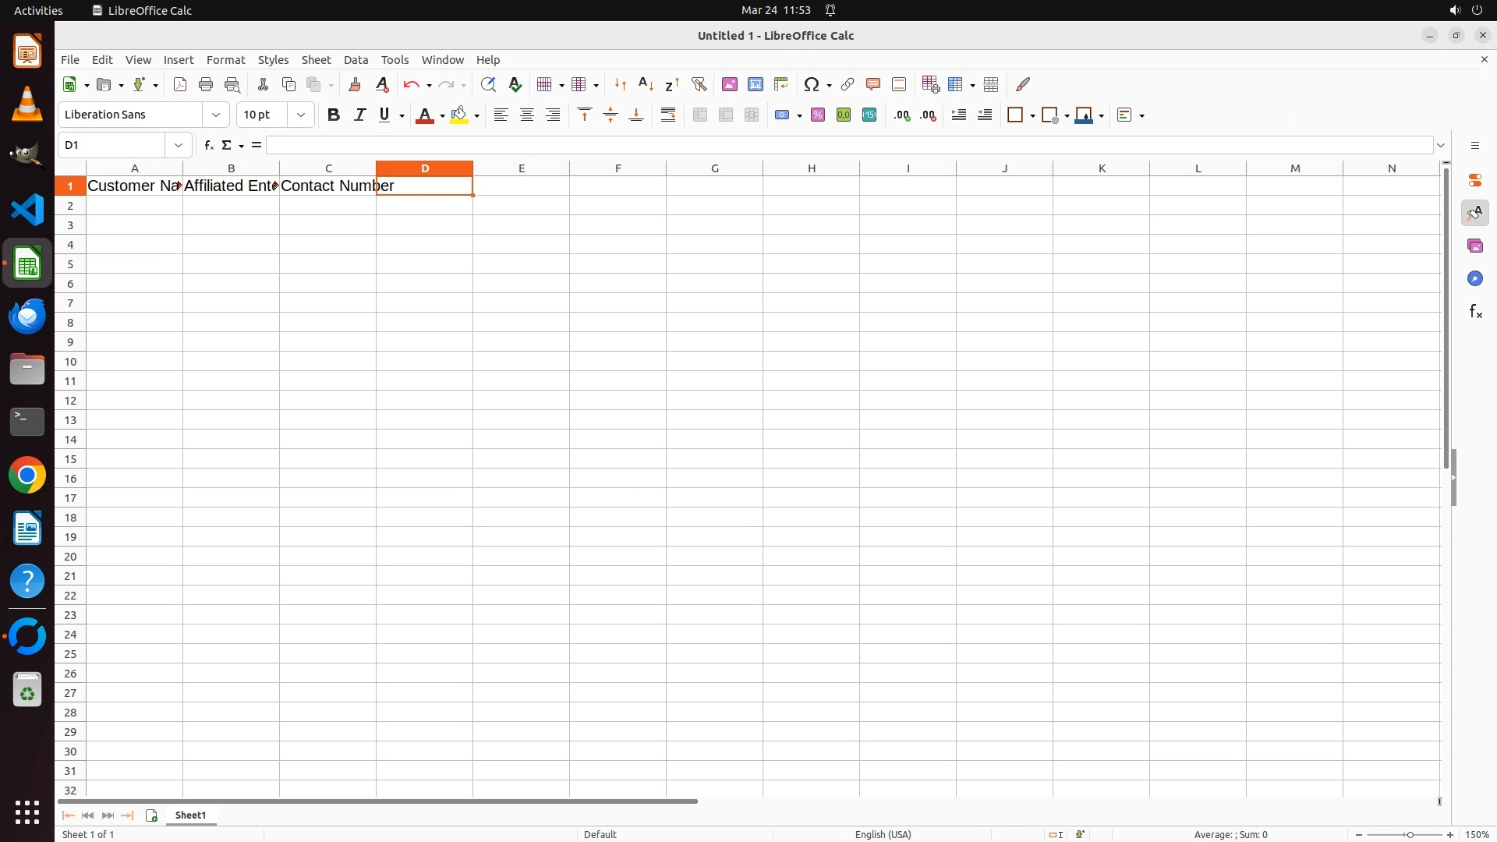Switch to the Sheet1 tab

click(190, 815)
